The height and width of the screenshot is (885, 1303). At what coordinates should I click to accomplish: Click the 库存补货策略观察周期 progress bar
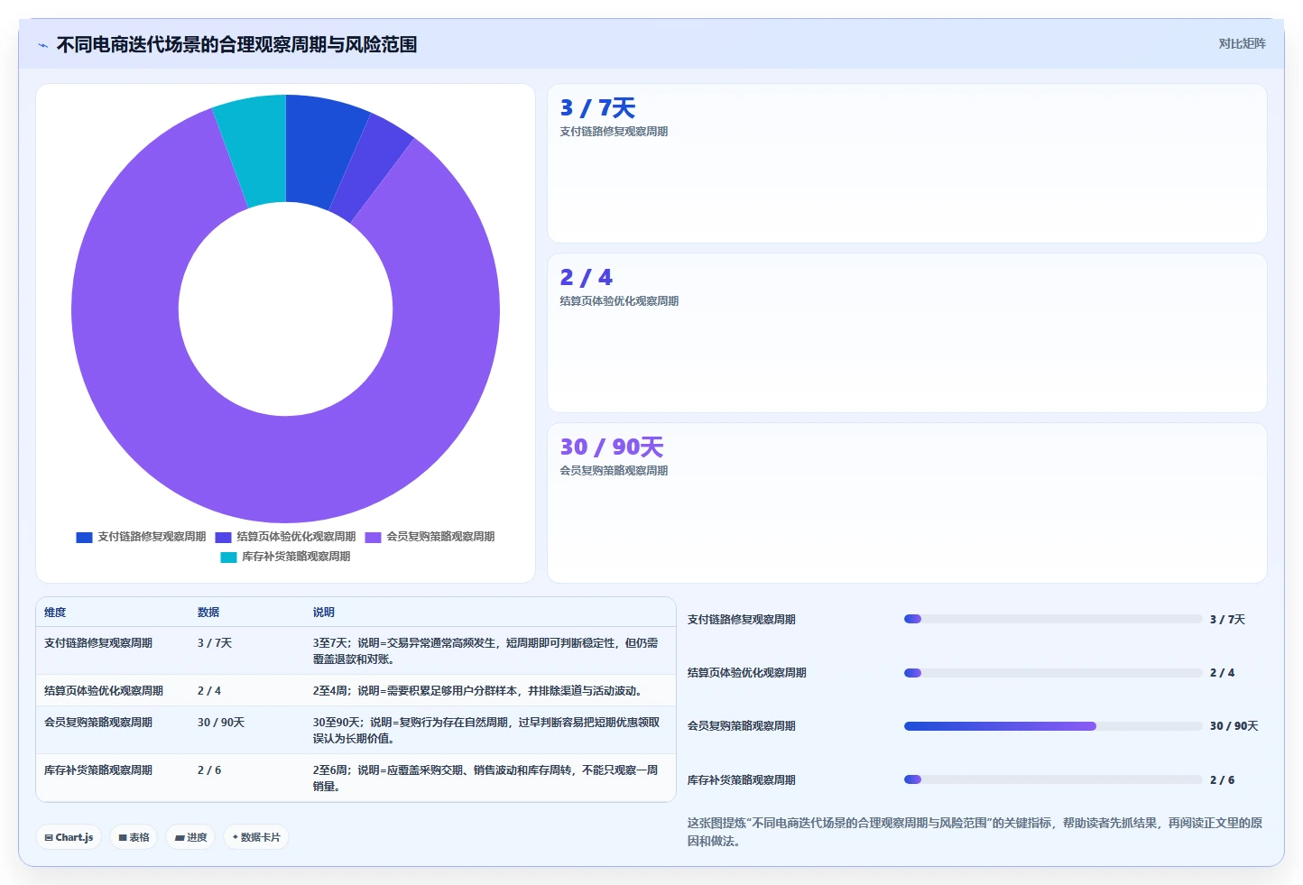[x=1053, y=779]
